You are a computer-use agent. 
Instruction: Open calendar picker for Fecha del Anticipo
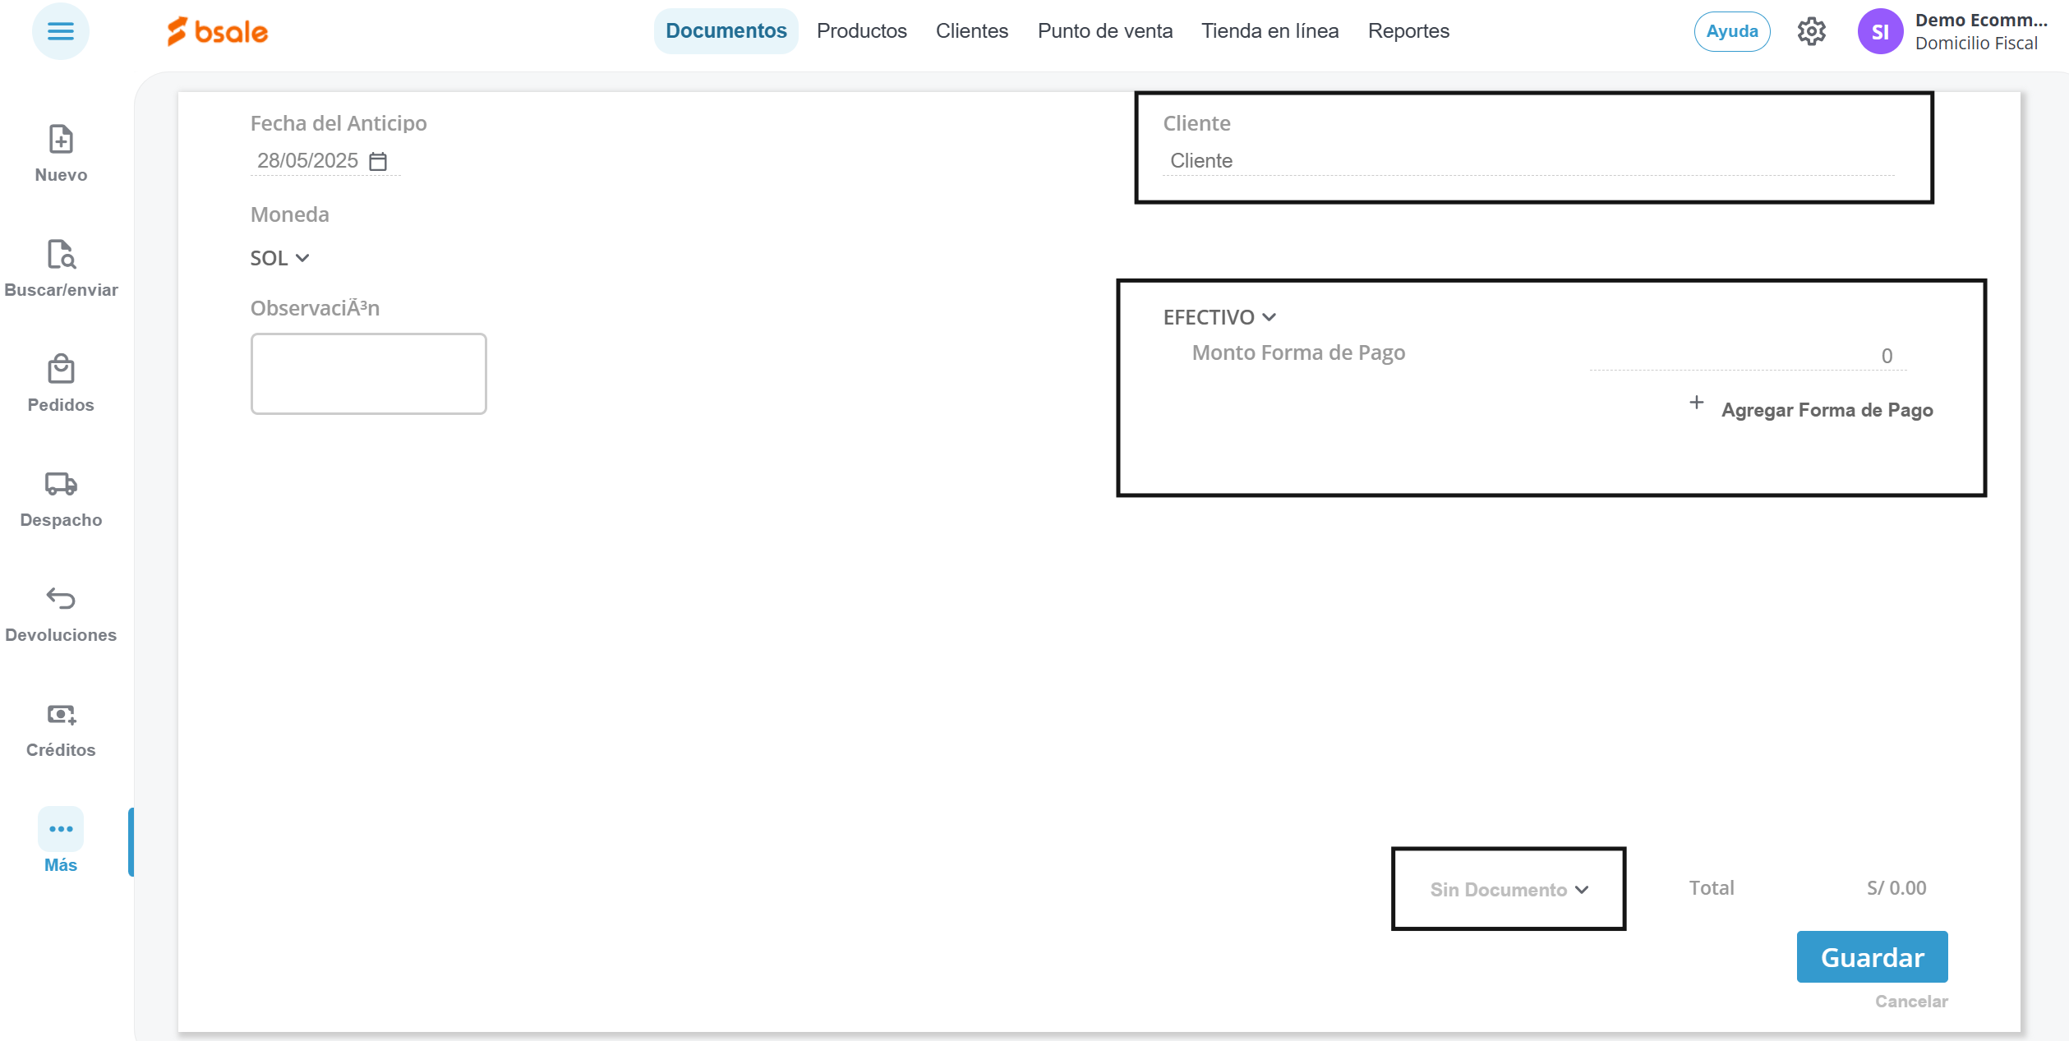point(378,161)
